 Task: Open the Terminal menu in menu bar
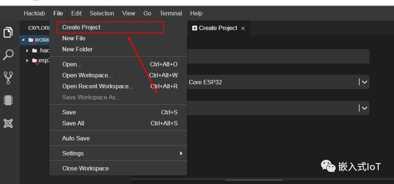click(170, 13)
